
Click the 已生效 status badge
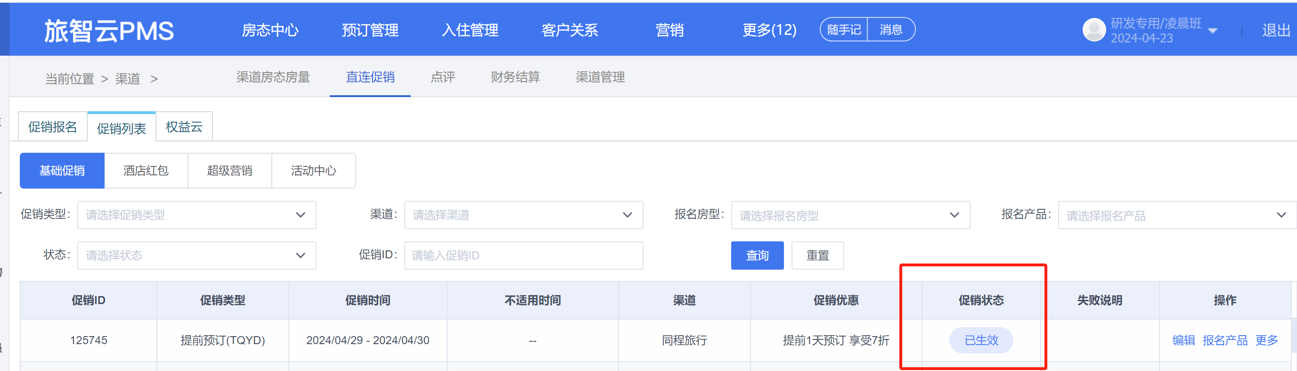[981, 340]
